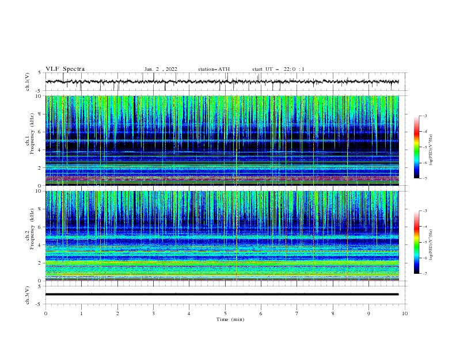Click the time axis tick label '0'
Screen dimensions: 456x352
[45, 313]
